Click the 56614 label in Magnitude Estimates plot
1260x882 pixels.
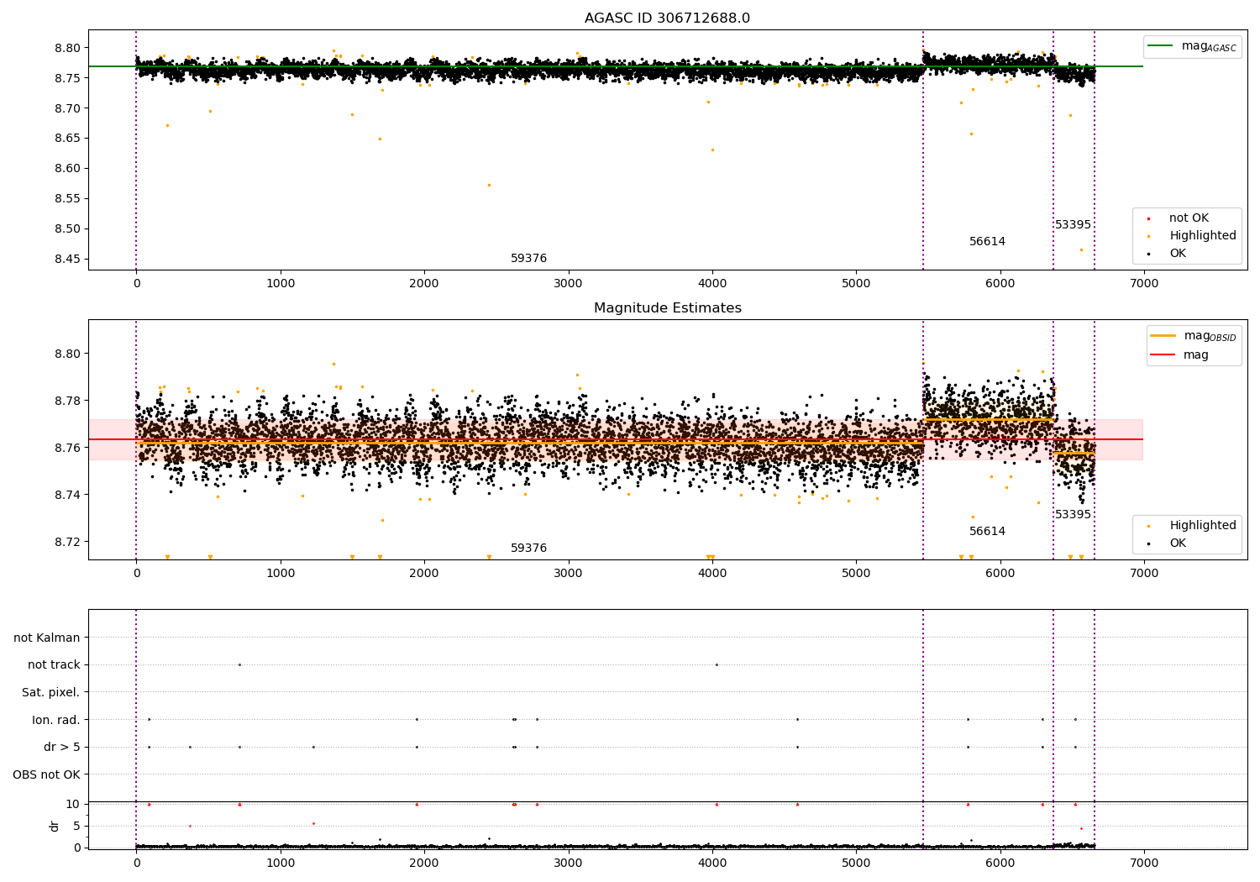pos(987,532)
